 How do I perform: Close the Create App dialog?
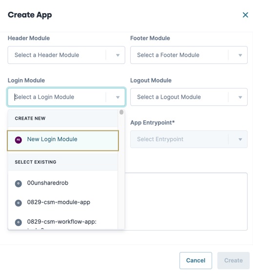tap(245, 15)
